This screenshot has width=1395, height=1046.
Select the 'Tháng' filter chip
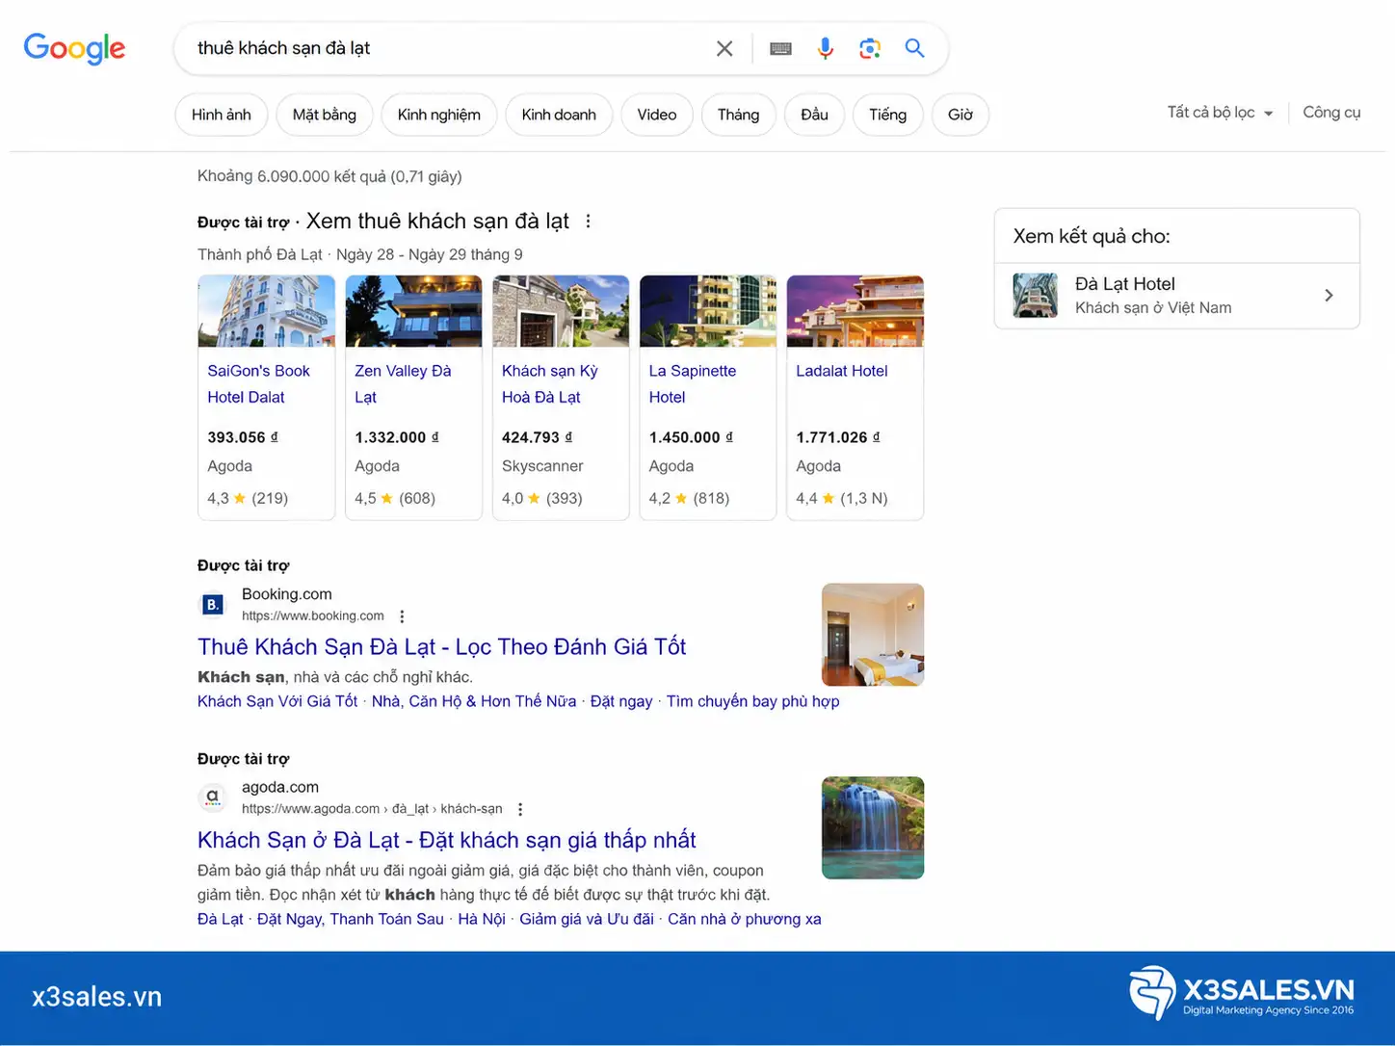pyautogui.click(x=739, y=115)
